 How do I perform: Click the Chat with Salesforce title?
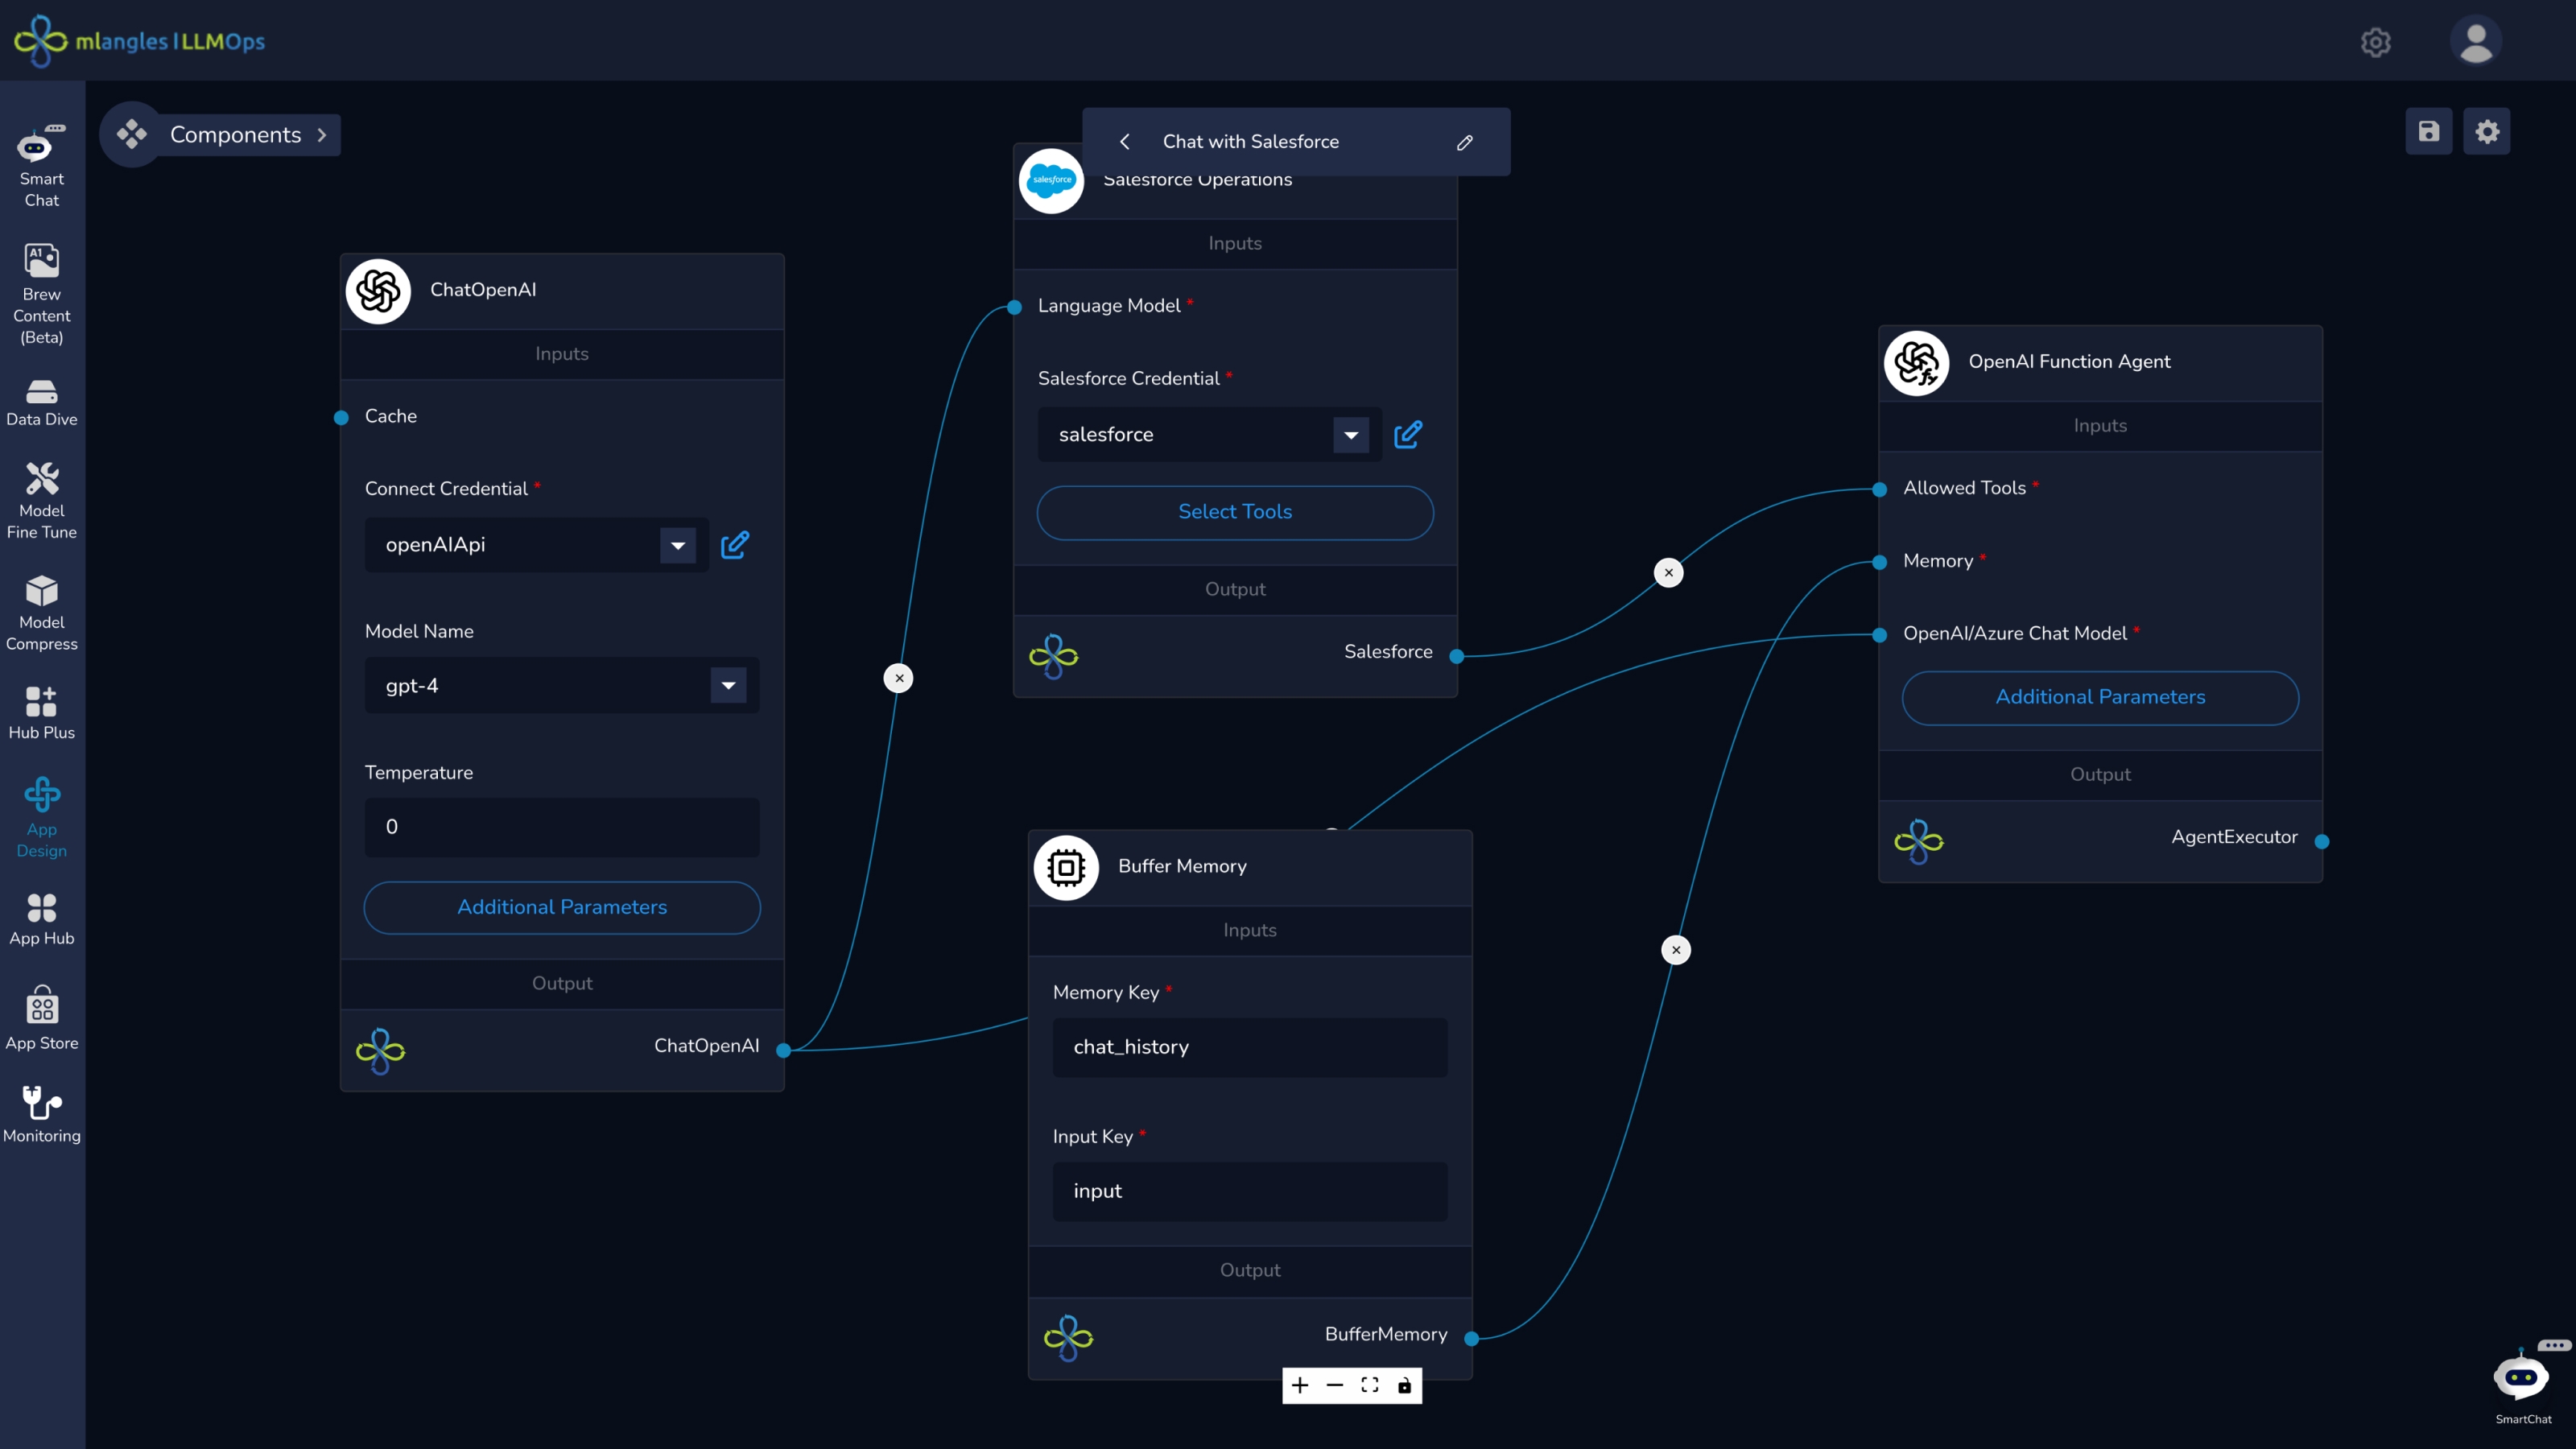pyautogui.click(x=1250, y=142)
